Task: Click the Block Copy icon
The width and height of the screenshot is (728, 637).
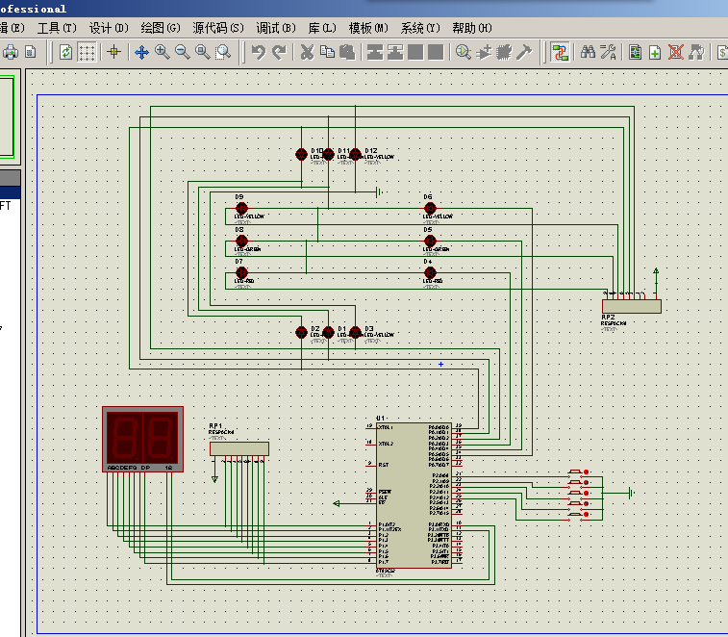Action: pyautogui.click(x=374, y=52)
